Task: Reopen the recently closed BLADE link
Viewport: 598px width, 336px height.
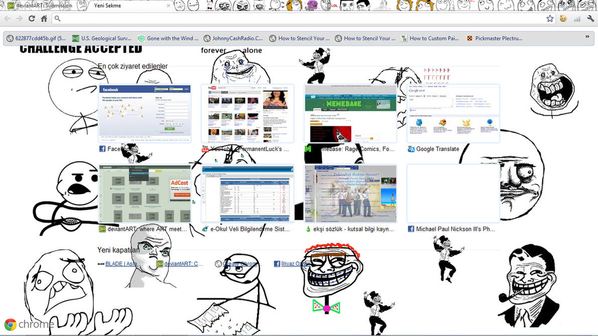Action: pyautogui.click(x=120, y=264)
